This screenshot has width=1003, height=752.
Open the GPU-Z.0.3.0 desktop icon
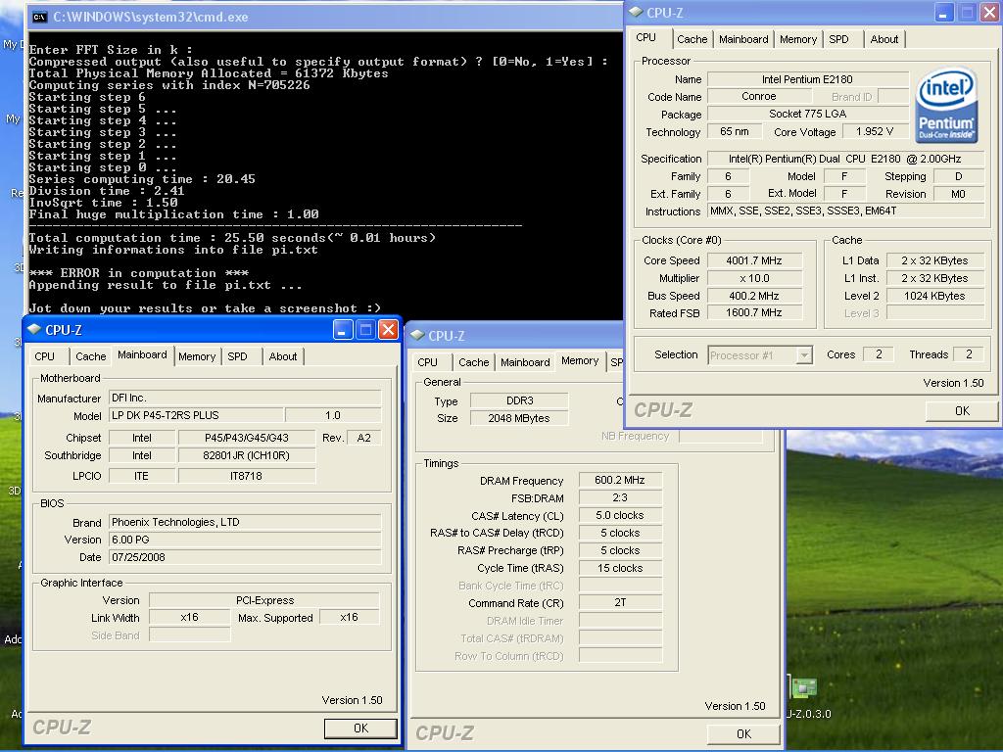point(804,688)
